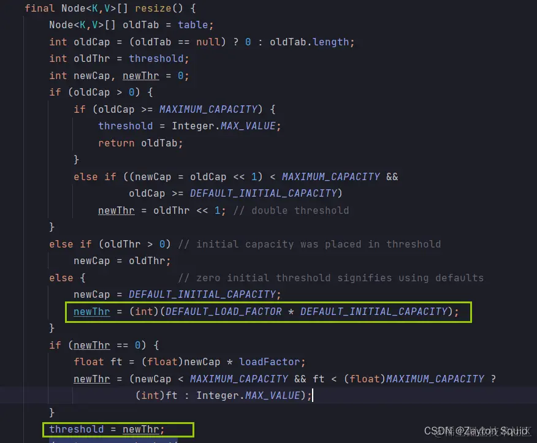
Task: Click the 'if (newThr == 0) {' condition line
Action: 104,345
